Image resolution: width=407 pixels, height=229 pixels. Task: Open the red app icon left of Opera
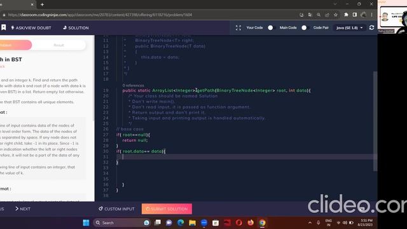(x=227, y=223)
